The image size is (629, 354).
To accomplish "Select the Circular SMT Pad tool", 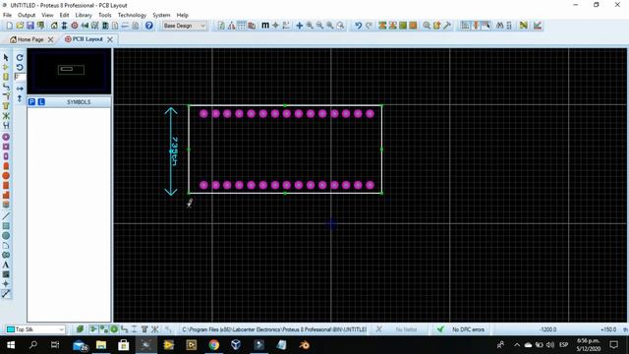I will click(x=6, y=175).
